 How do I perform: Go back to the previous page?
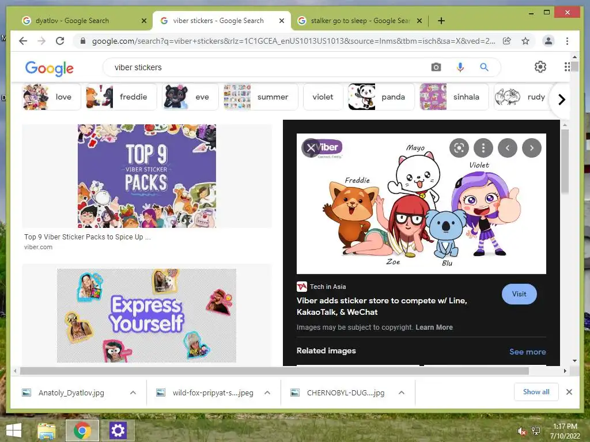(x=23, y=41)
